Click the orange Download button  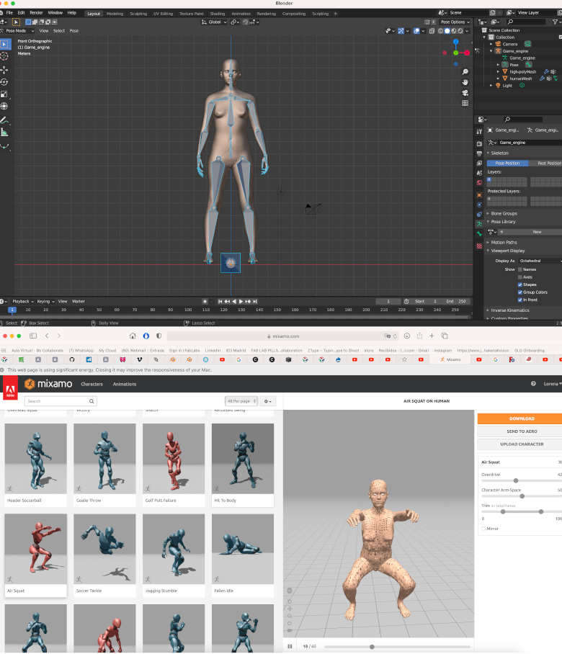pos(522,418)
